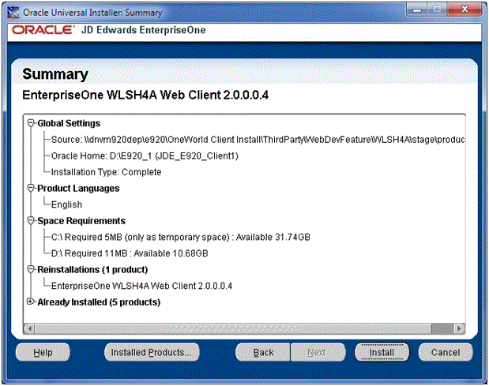489x386 pixels.
Task: Click the Oracle Universal Installer title icon
Action: (13, 13)
